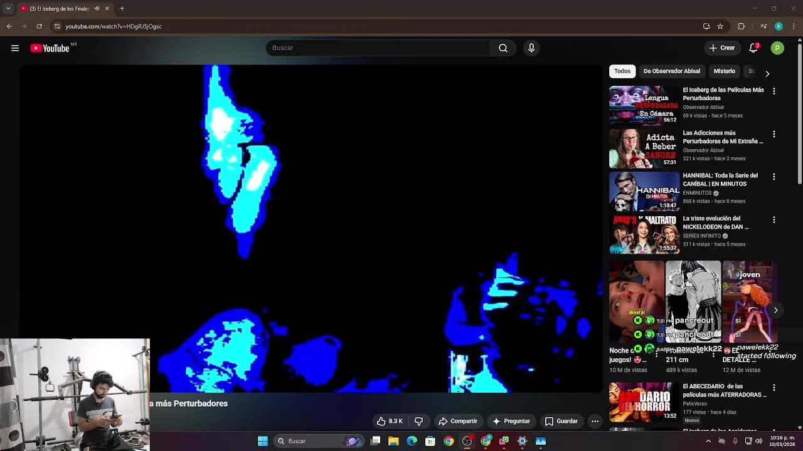803x451 pixels.
Task: Open the '211 cm' Short thumbnail
Action: (x=693, y=301)
